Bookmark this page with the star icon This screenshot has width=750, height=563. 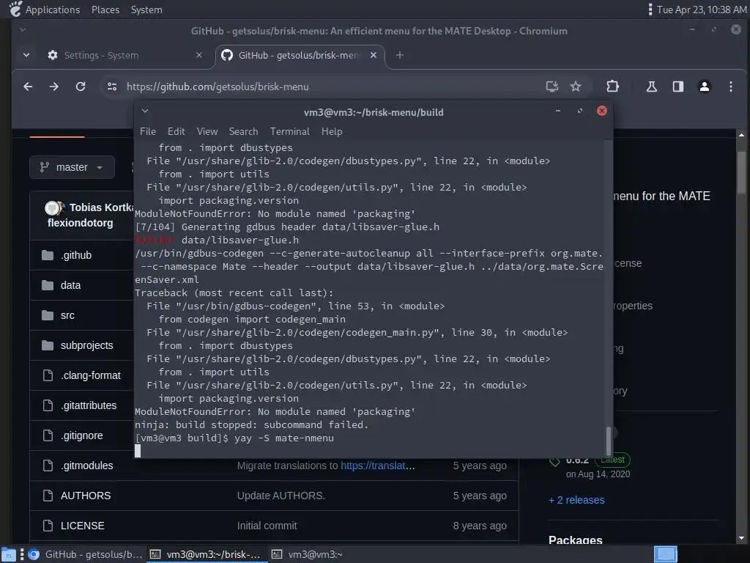(x=576, y=87)
